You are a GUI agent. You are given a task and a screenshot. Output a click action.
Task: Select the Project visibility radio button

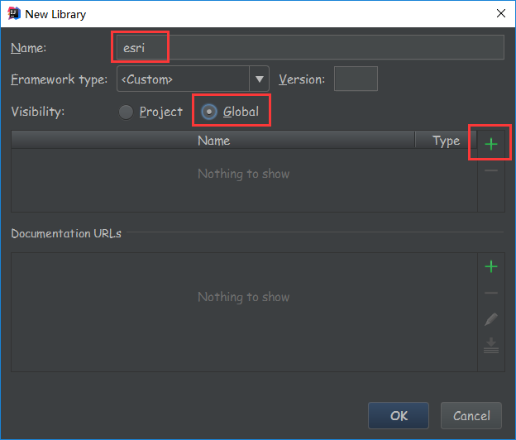point(126,112)
